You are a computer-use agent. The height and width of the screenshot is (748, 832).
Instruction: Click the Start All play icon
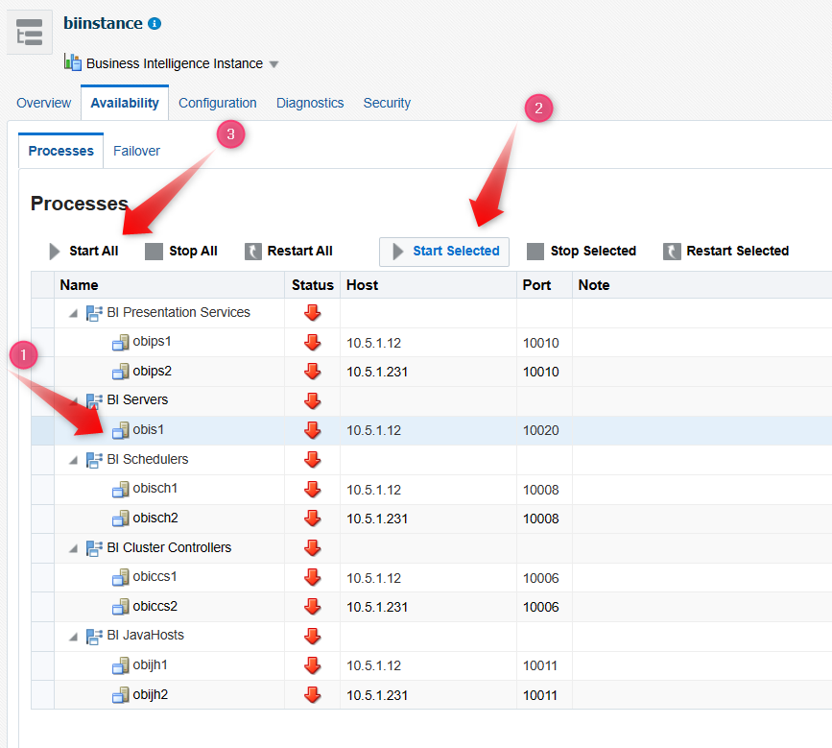click(x=54, y=252)
